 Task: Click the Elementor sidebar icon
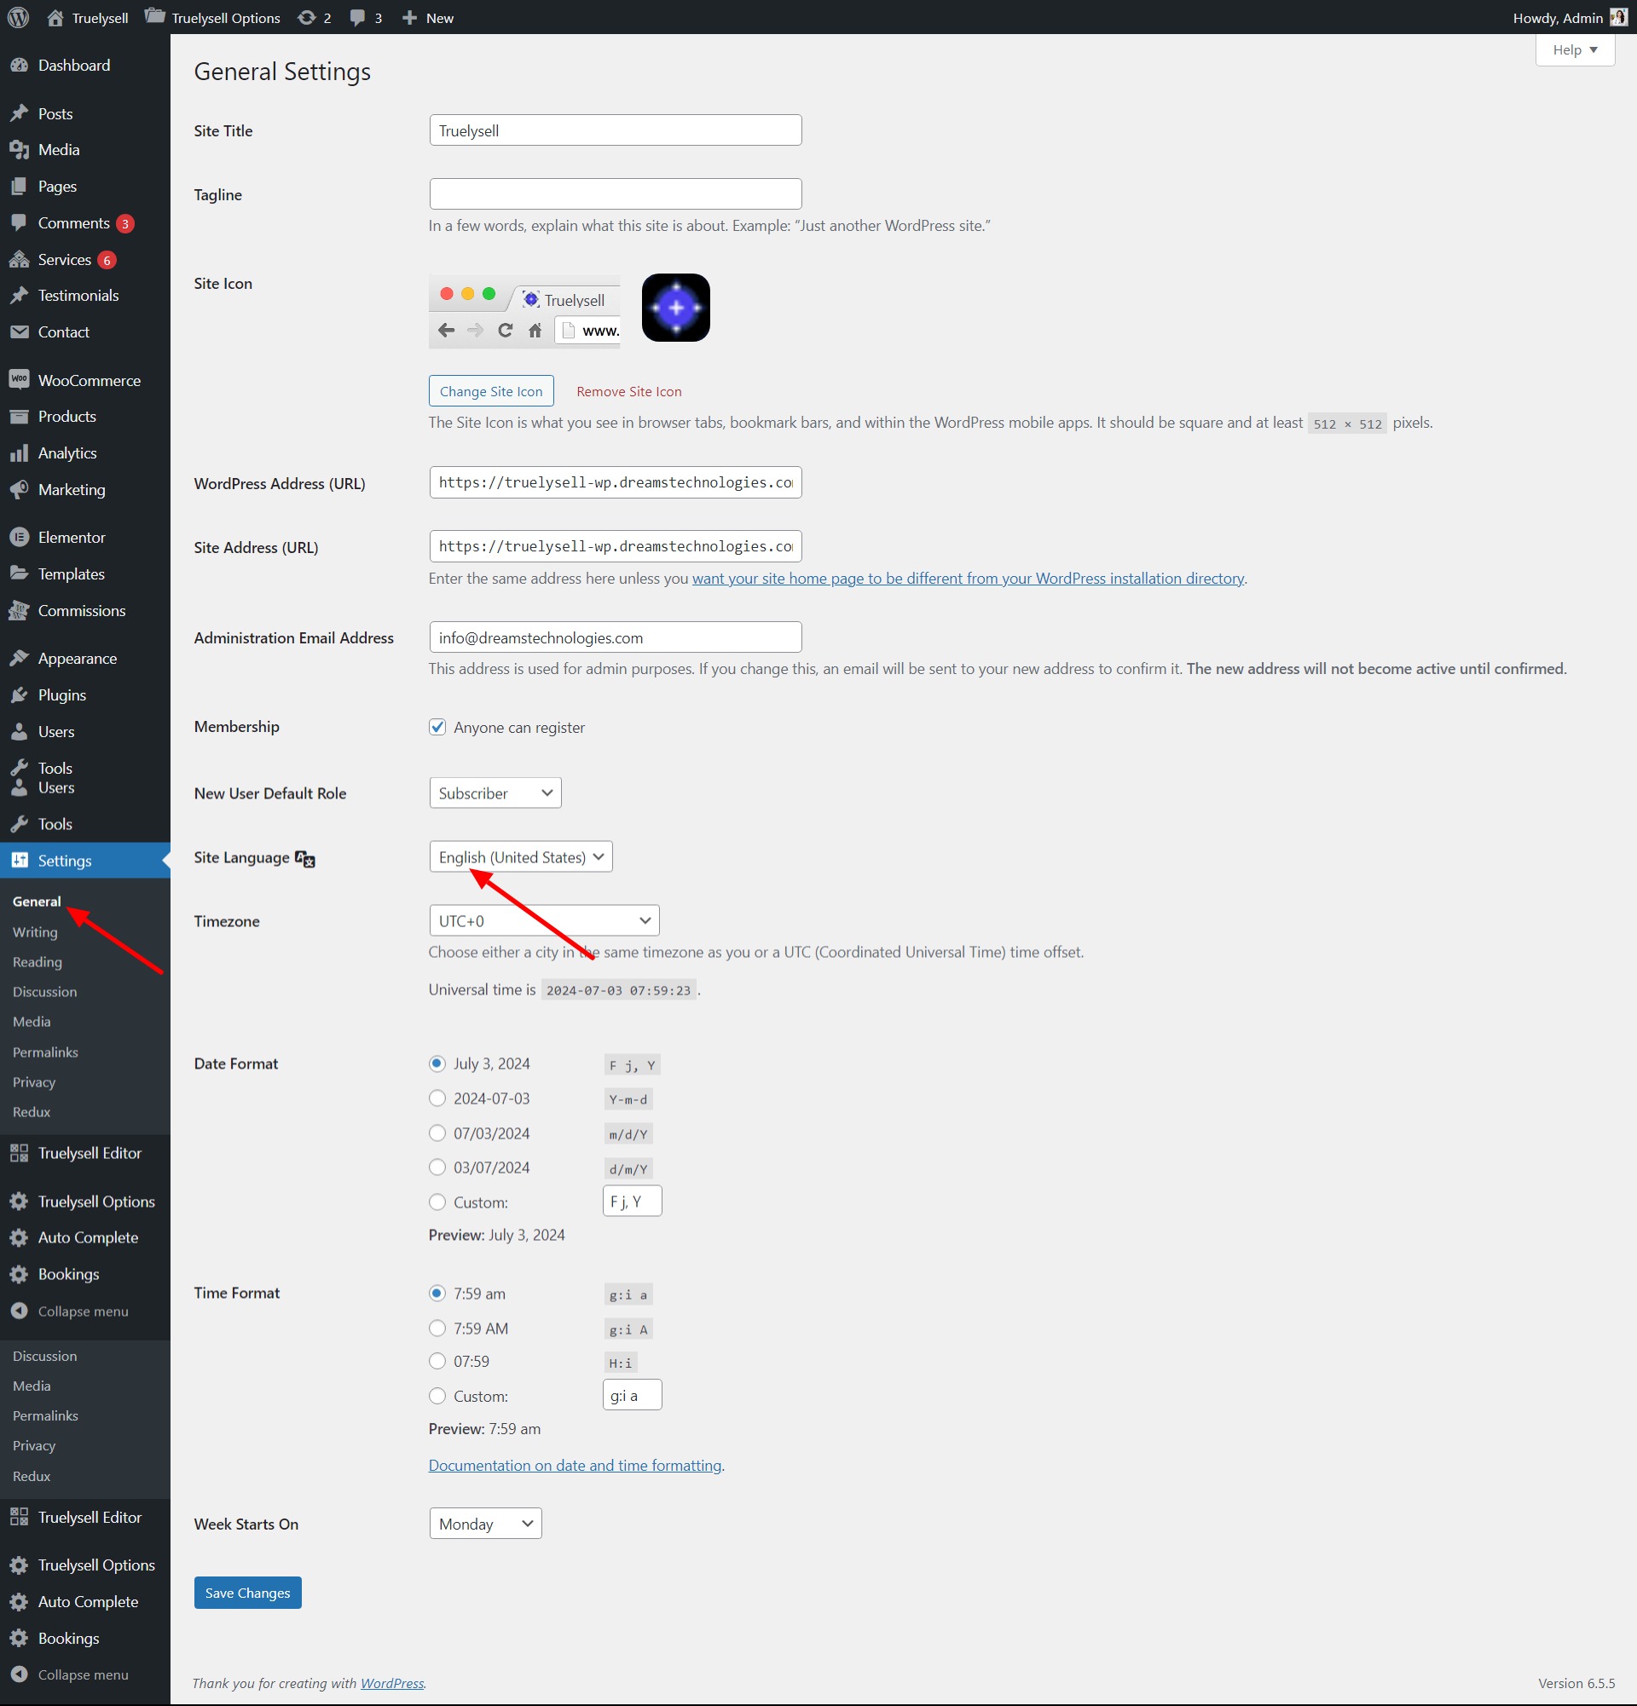pos(19,537)
